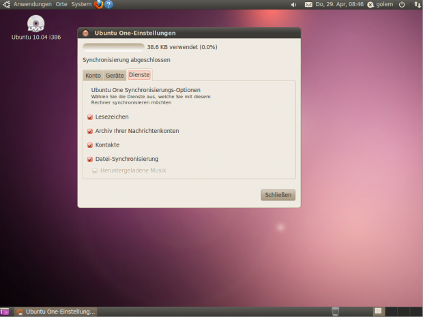Open the golem user status indicator
This screenshot has height=317, width=423.
[x=381, y=4]
